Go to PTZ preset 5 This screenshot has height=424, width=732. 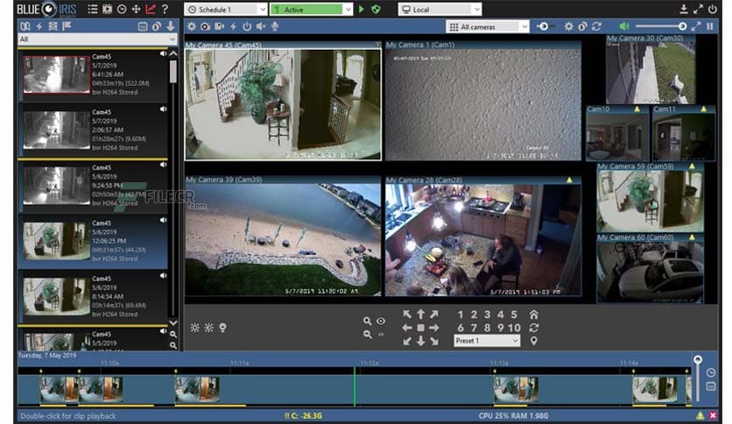[514, 314]
